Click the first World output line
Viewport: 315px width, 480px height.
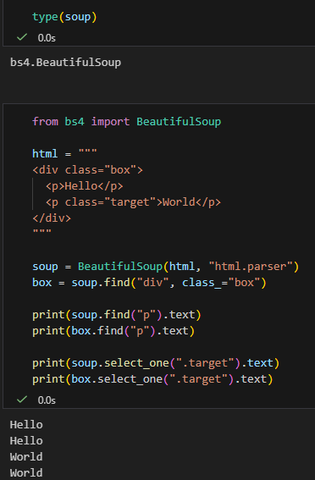[26, 457]
